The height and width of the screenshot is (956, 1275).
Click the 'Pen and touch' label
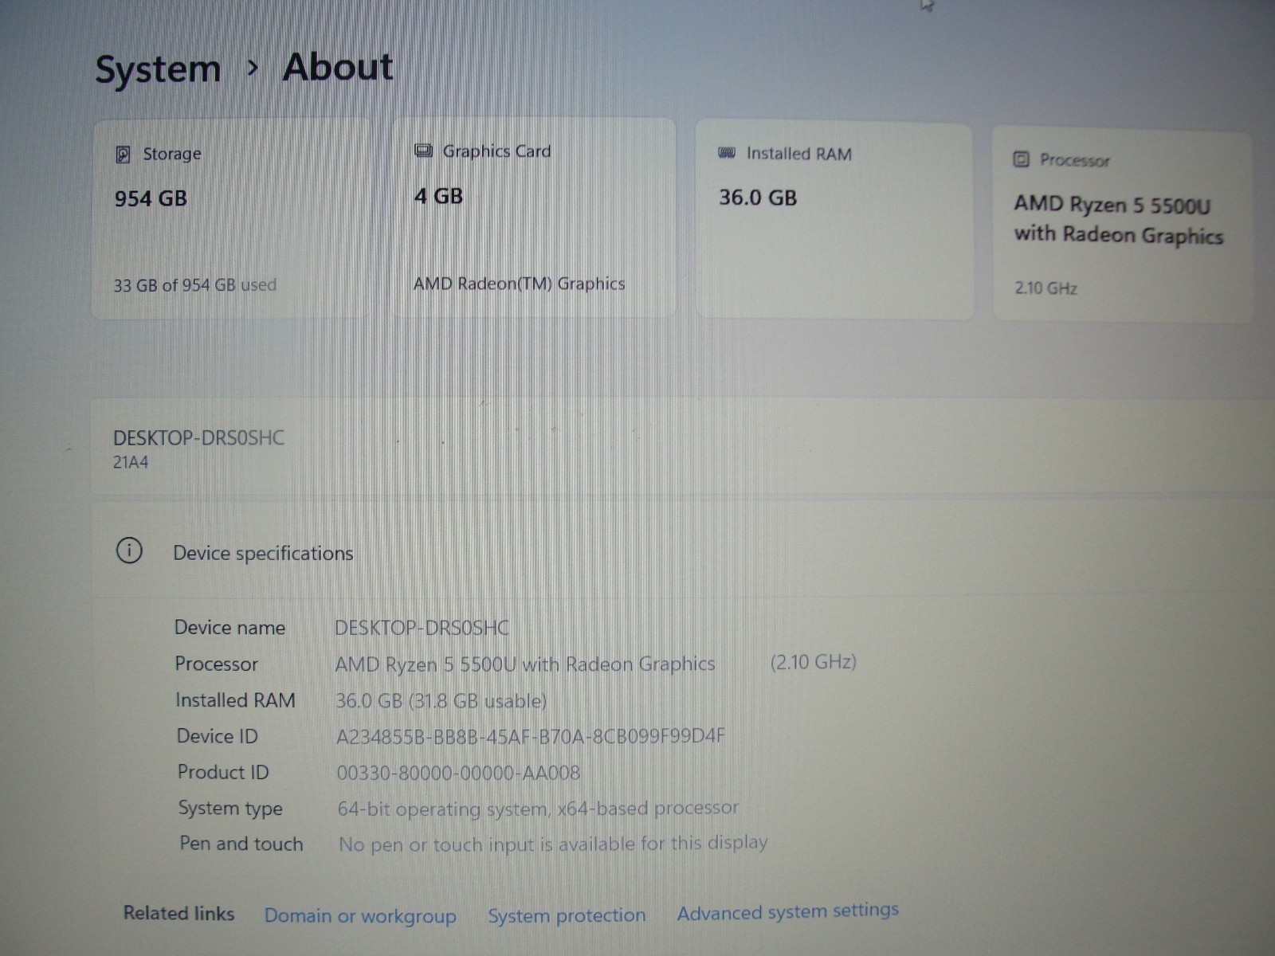(241, 843)
